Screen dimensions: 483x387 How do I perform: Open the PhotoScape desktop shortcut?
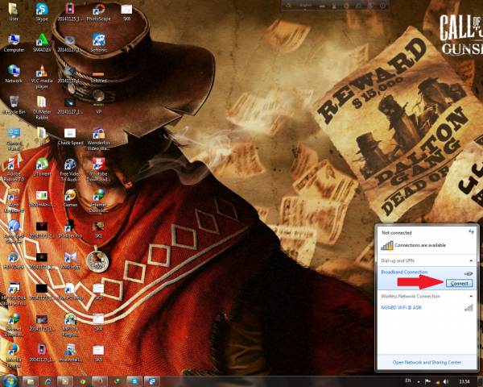pyautogui.click(x=98, y=12)
